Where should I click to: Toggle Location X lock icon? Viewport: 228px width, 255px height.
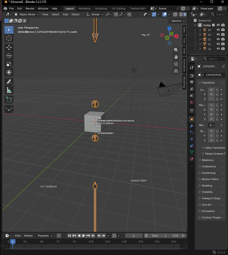217,90
